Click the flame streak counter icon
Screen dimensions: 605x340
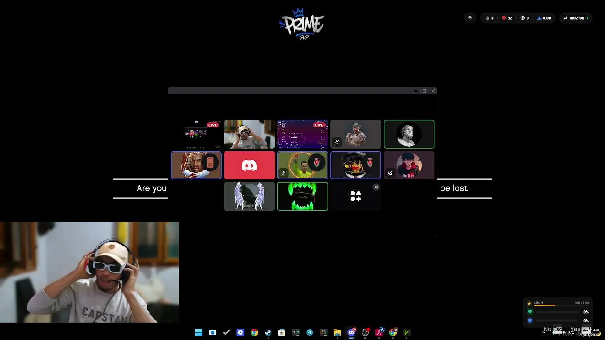pos(487,18)
